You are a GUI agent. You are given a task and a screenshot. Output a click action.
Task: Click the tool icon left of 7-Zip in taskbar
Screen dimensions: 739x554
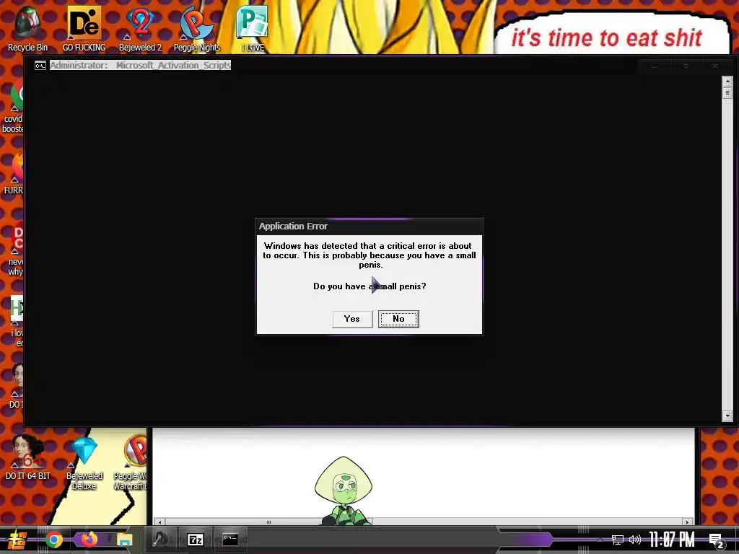pyautogui.click(x=160, y=540)
